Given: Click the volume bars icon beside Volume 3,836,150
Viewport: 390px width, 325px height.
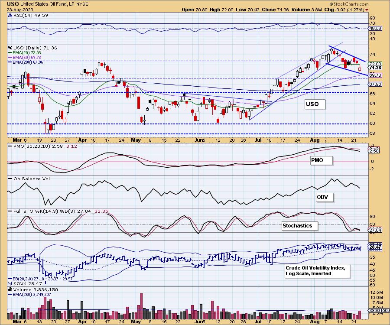Looking at the screenshot, I should pos(10,289).
